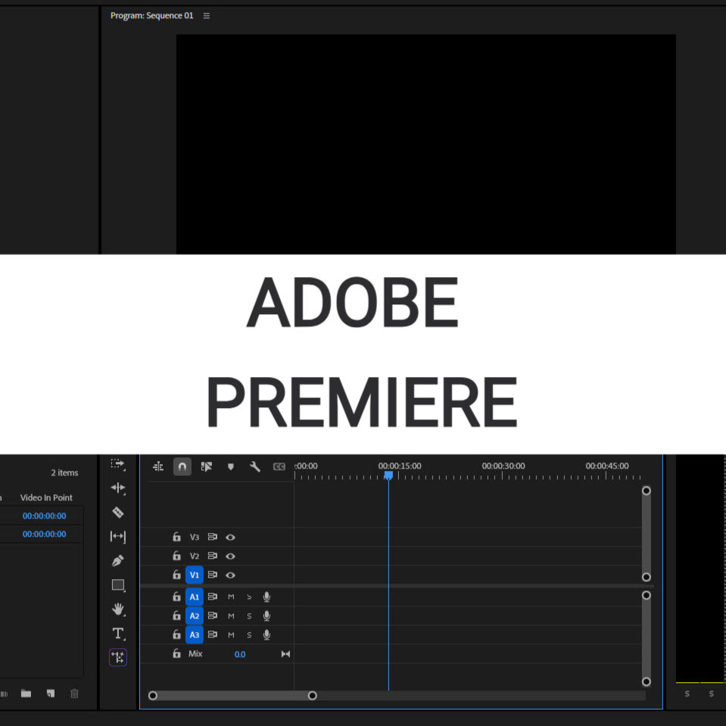726x726 pixels.
Task: Enable voice-over record on A2
Action: 266,615
